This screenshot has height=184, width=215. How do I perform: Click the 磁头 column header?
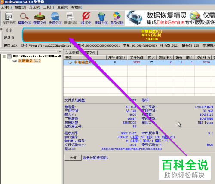click(179, 57)
